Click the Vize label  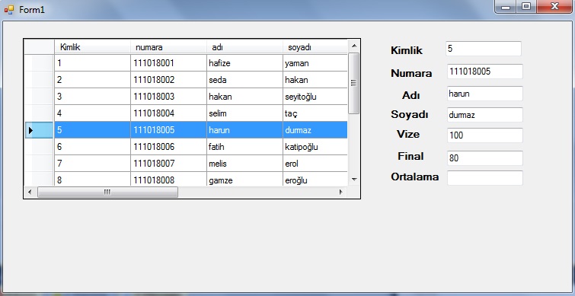pos(408,134)
